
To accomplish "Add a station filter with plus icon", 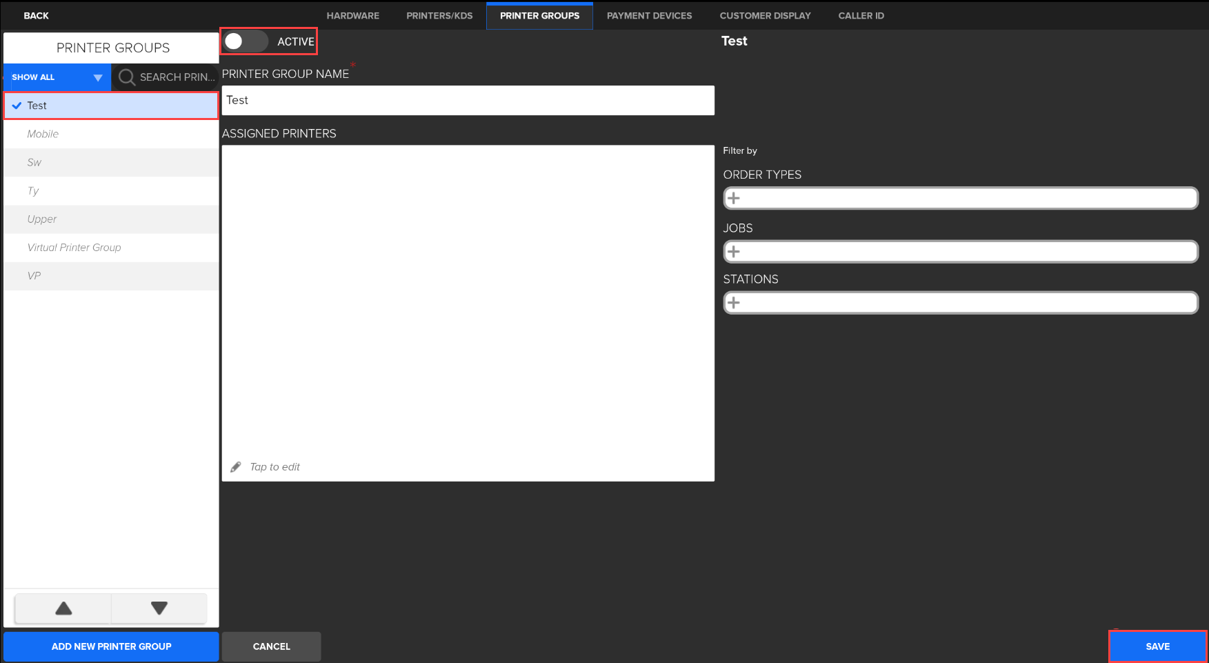I will tap(734, 303).
